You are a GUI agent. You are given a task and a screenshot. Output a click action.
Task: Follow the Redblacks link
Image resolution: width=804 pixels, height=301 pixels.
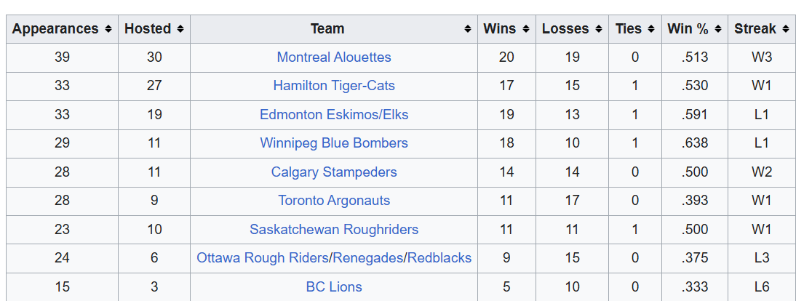(439, 258)
